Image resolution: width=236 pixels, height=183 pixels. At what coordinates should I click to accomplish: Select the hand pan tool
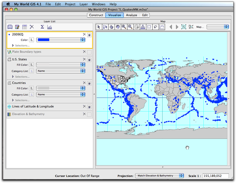[118, 27]
